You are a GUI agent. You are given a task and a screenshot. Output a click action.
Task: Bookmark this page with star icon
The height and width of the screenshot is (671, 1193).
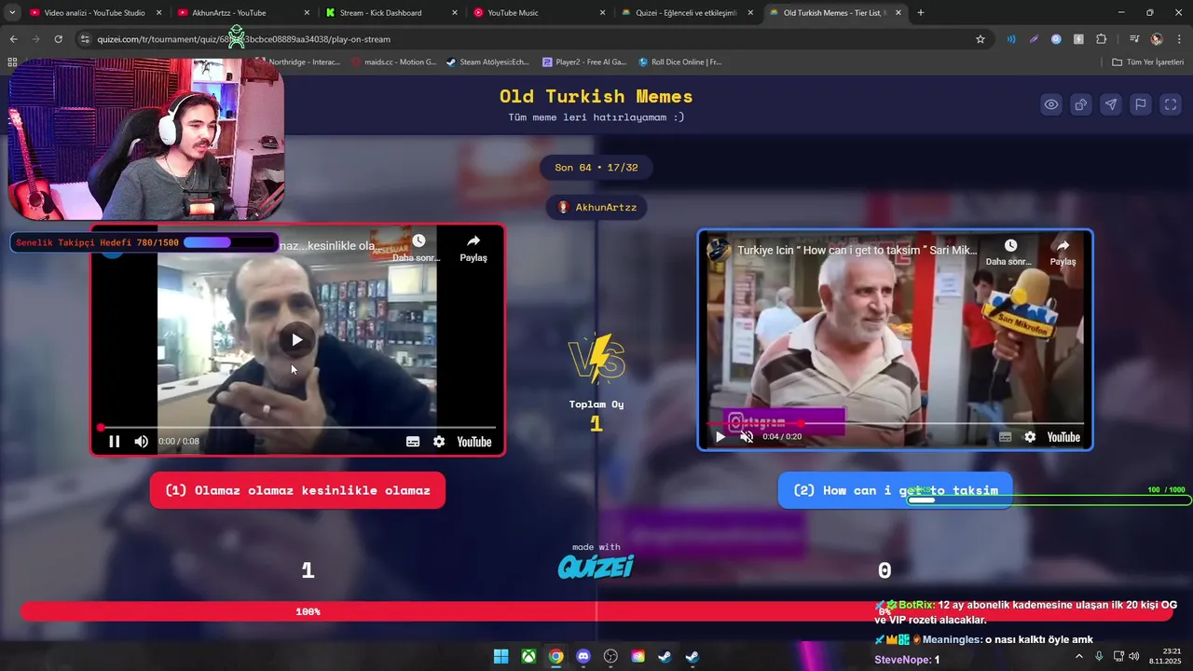click(x=980, y=39)
